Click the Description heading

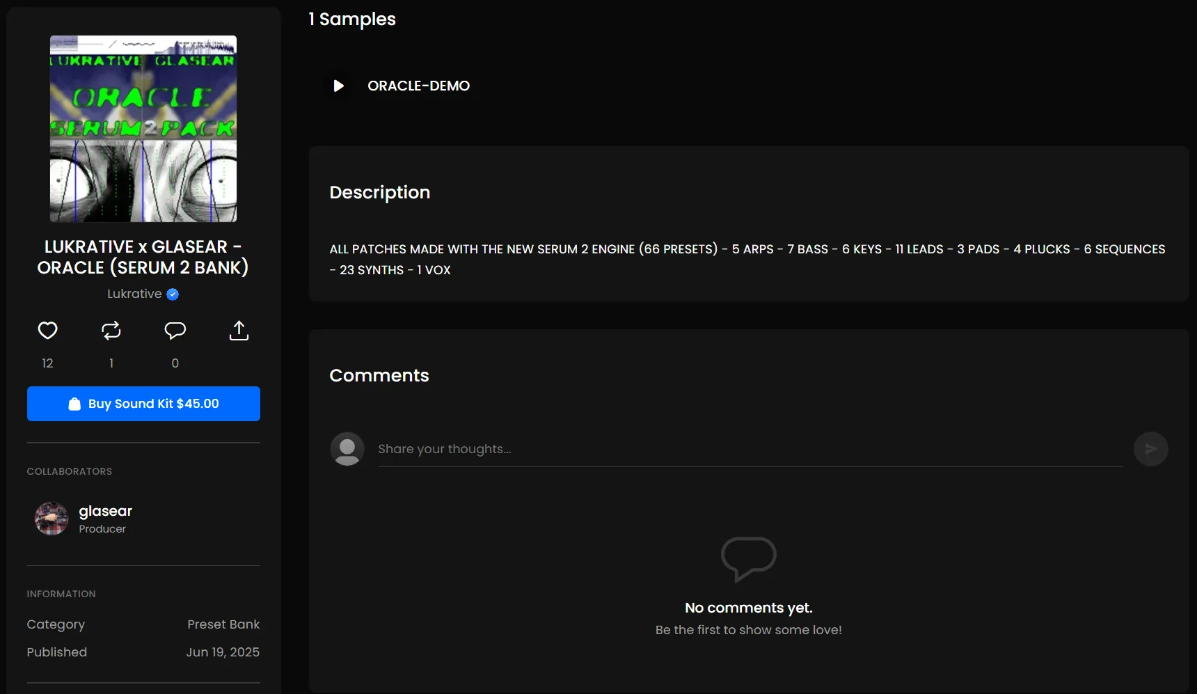[380, 193]
